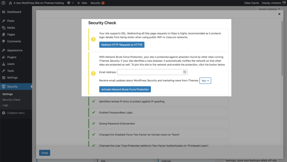This screenshot has height=162, width=287.
Task: Click the blue Close button
Action: 45,153
